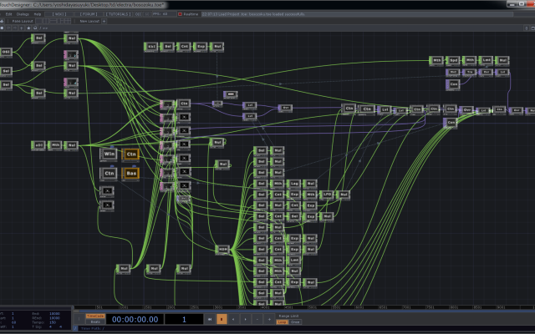Select the orange Ctn node beside Win
The image size is (535, 334).
coord(130,154)
